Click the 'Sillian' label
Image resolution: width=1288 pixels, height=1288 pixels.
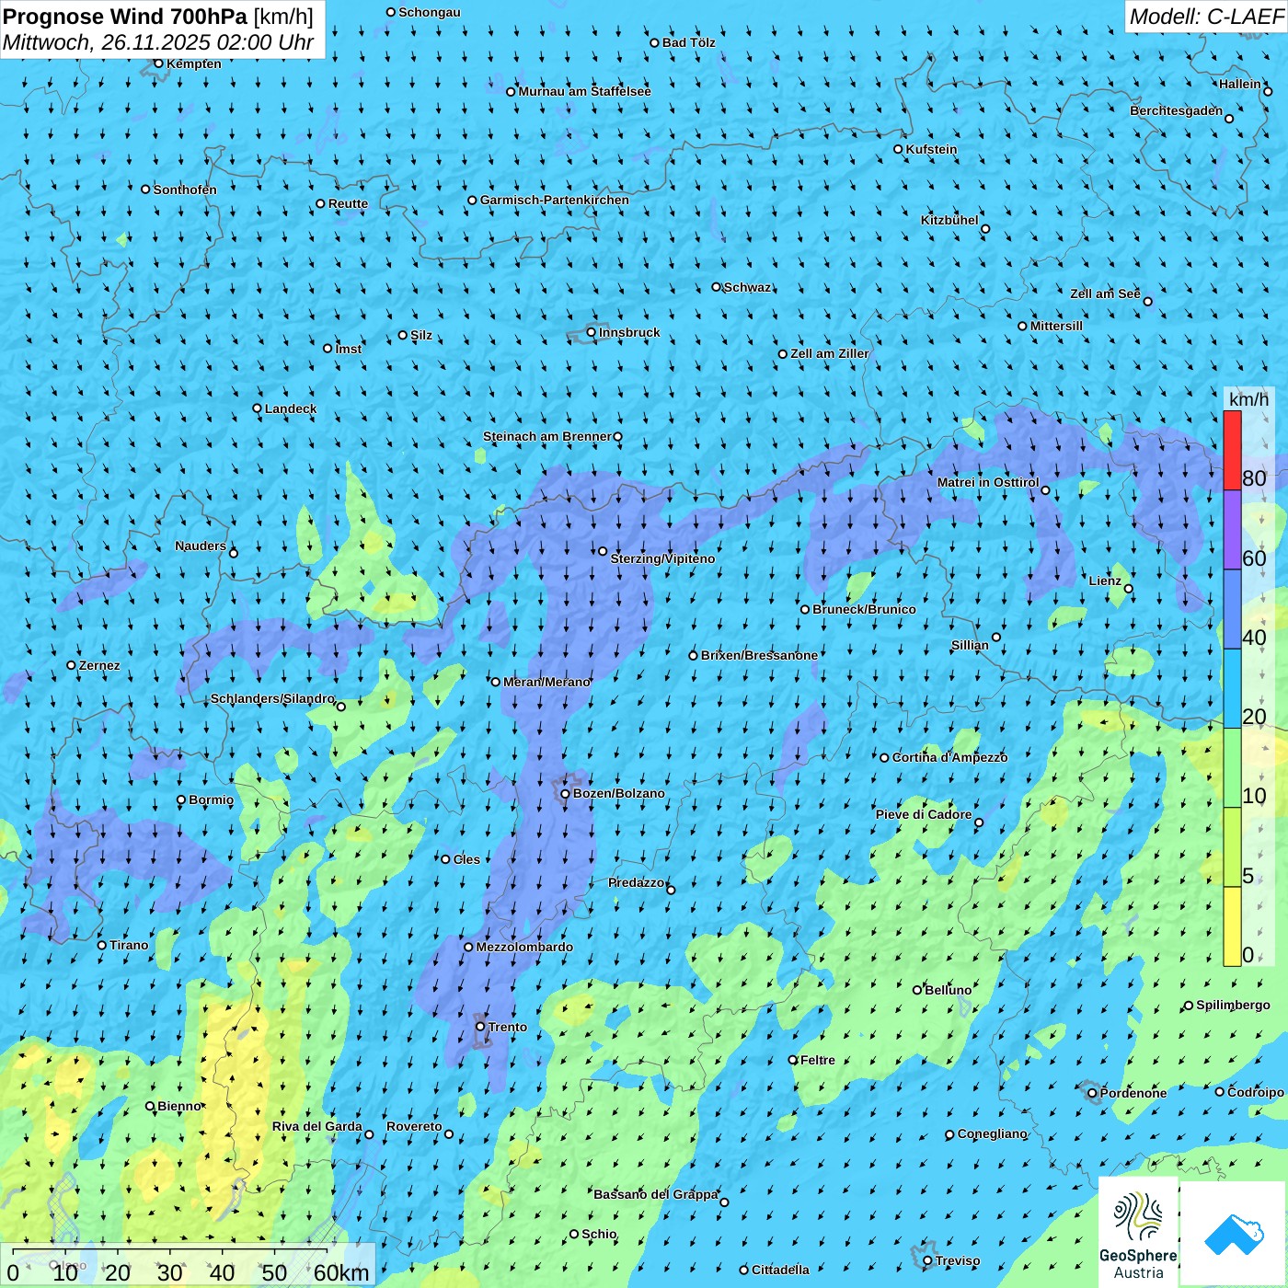point(970,645)
